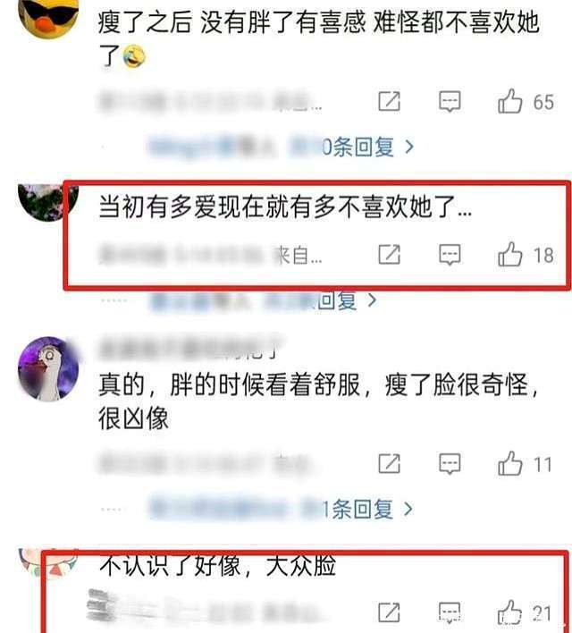This screenshot has height=633, width=572.
Task: Reply to the comment with 11 likes
Action: click(450, 463)
